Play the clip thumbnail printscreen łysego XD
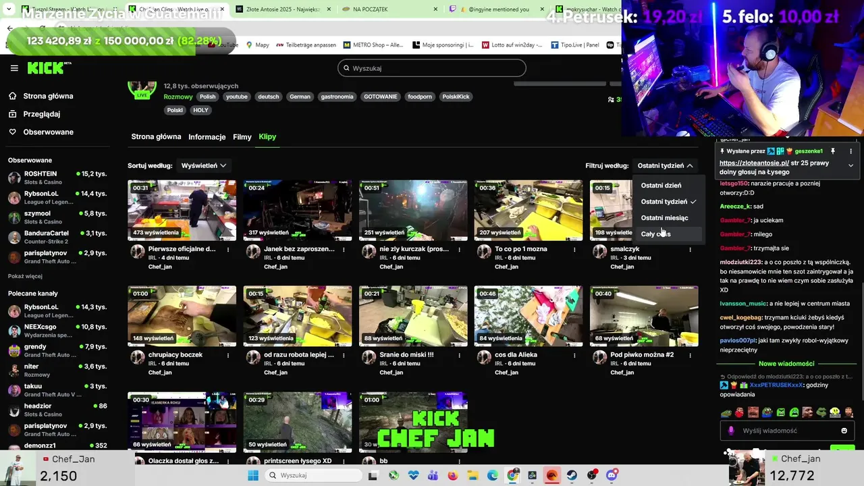The image size is (864, 486). coord(298,421)
